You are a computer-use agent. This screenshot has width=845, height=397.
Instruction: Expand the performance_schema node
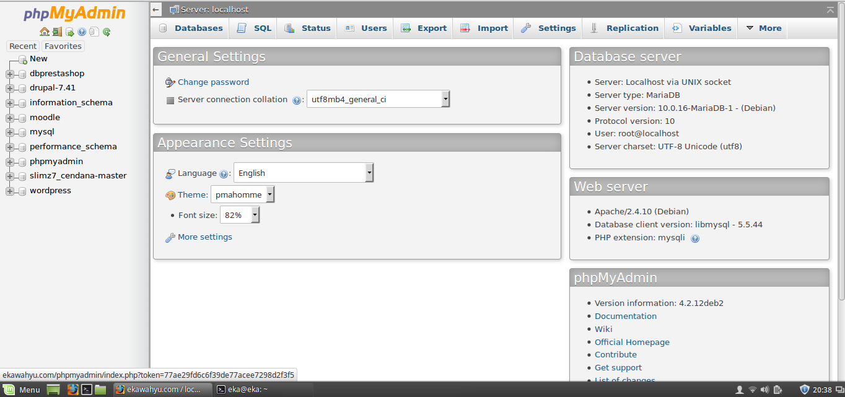click(x=10, y=147)
